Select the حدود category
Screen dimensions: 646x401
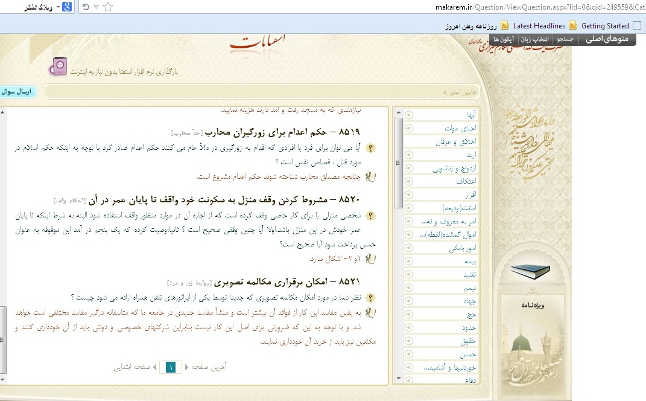tap(469, 327)
